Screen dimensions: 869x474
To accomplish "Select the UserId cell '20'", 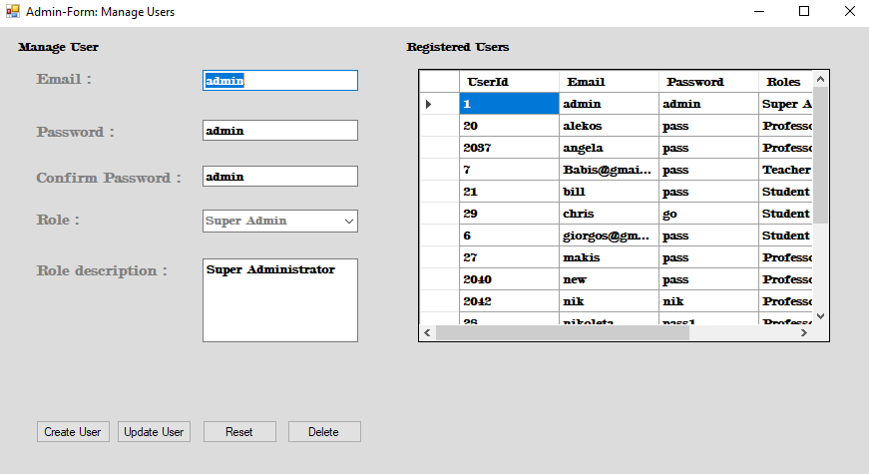I will point(509,126).
